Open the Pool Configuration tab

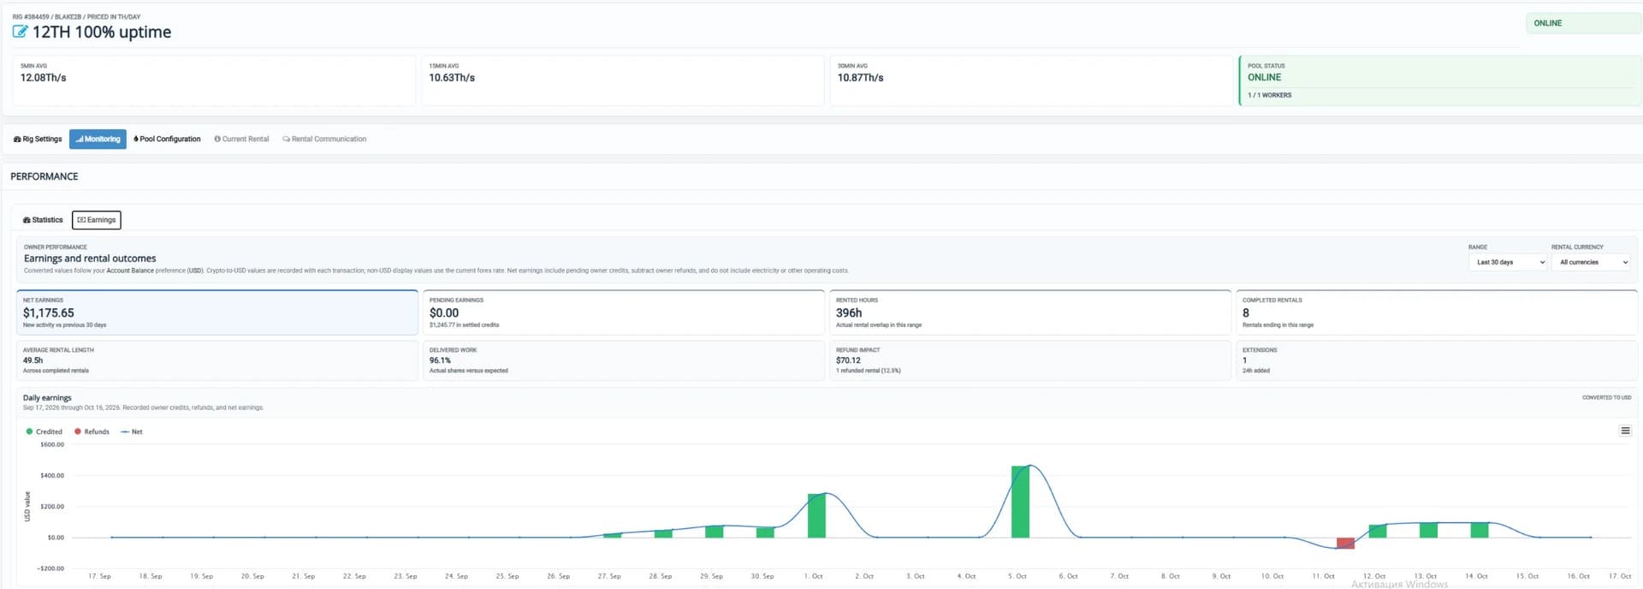tap(167, 139)
